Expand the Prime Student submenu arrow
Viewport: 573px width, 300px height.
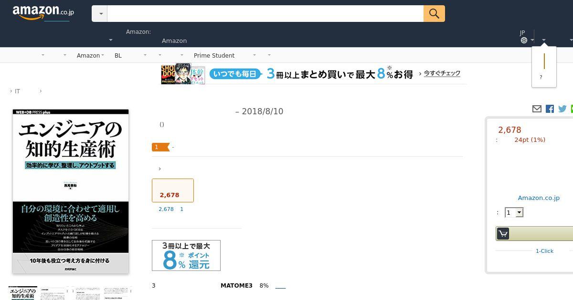click(x=254, y=55)
